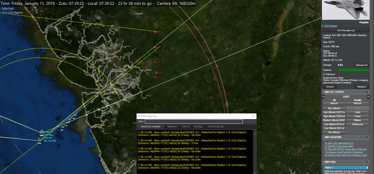Viewport: 374px width, 174px height.
Task: Click the left arrow beside UNIT label
Action: point(324,97)
